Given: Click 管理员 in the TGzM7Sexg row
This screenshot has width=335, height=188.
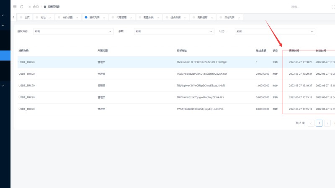Looking at the screenshot, I should [101, 74].
